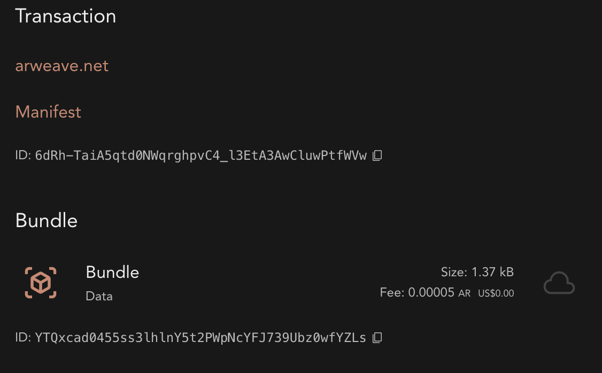Click the Size: 1.37 kB value
Image resolution: width=602 pixels, height=373 pixels.
[x=477, y=272]
